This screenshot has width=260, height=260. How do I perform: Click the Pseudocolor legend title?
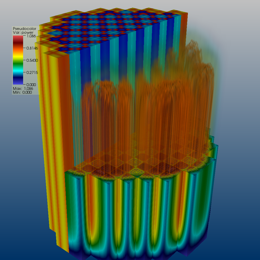(24, 29)
